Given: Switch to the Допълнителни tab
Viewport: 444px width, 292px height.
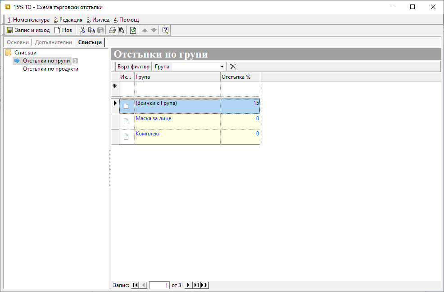Looking at the screenshot, I should (54, 42).
